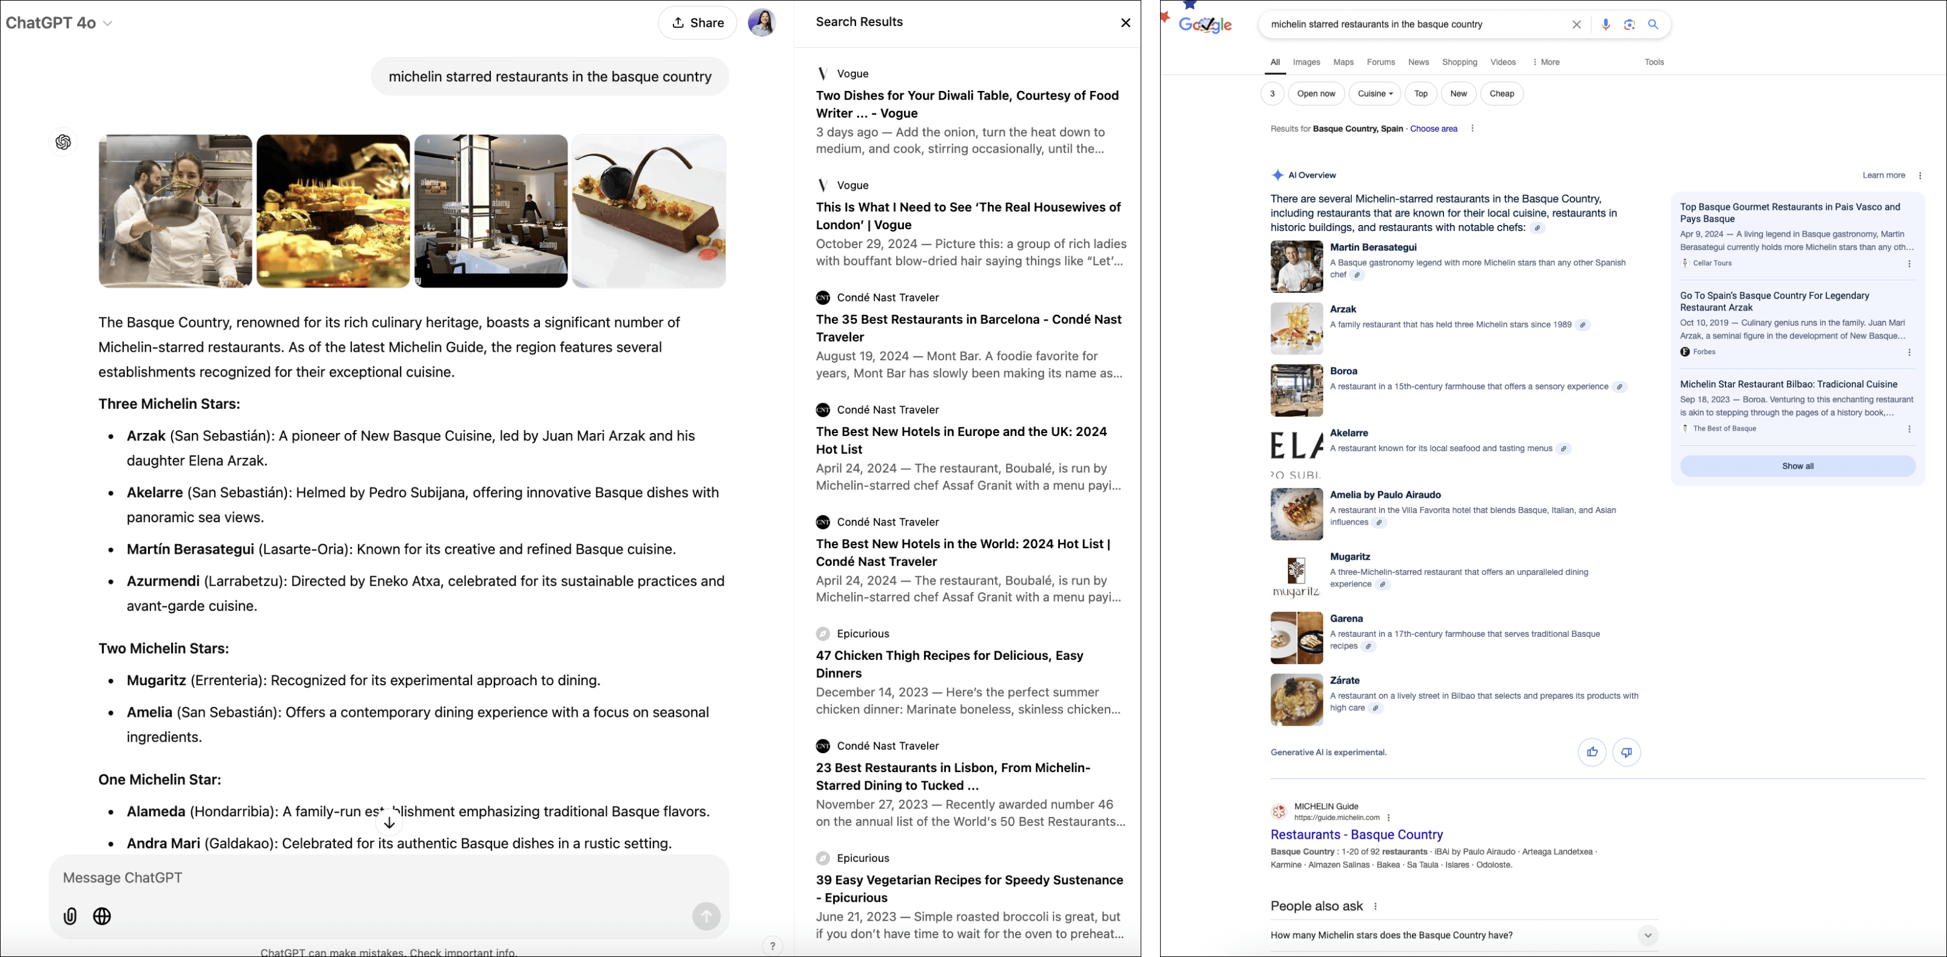1947x957 pixels.
Task: Switch to the Maps tab
Action: pyautogui.click(x=1343, y=62)
